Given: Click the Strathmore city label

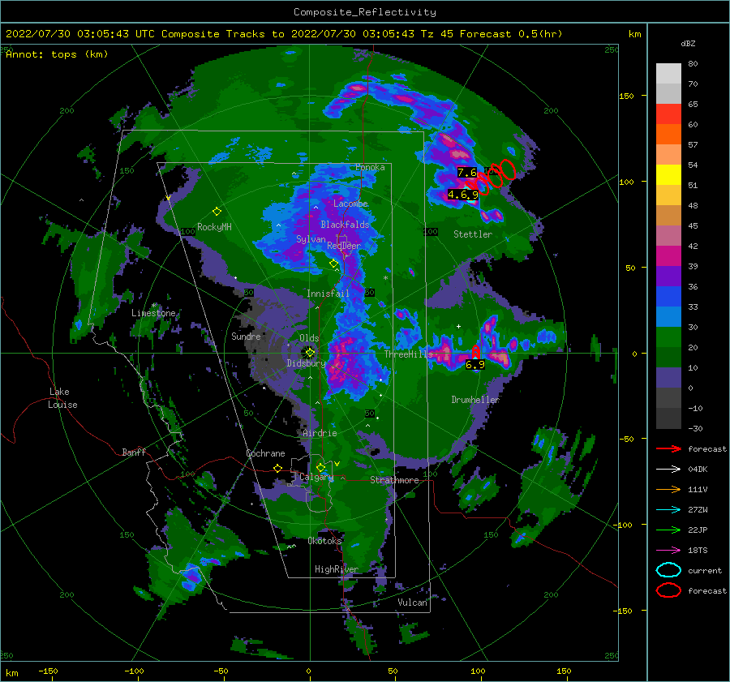Looking at the screenshot, I should pos(394,480).
